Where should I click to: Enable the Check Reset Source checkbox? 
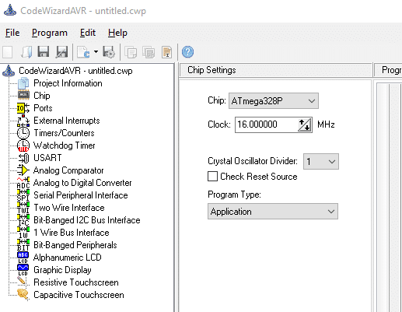tap(212, 177)
